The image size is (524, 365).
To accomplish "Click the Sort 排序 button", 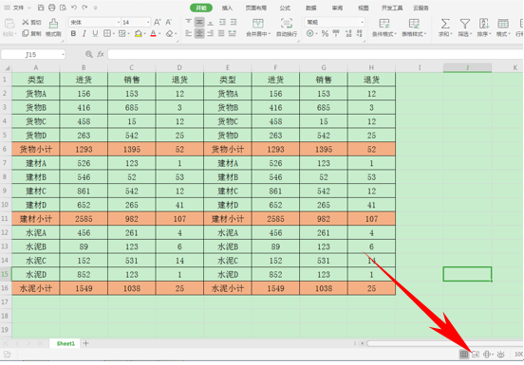I will [x=484, y=27].
